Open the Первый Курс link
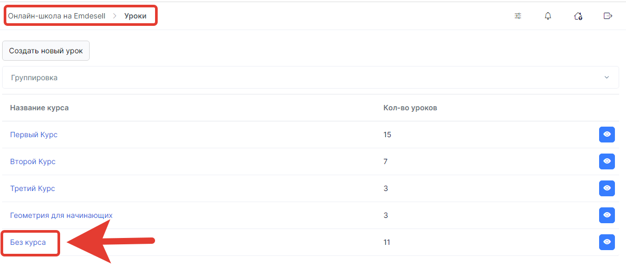Viewport: 626px width, 267px height. [34, 135]
